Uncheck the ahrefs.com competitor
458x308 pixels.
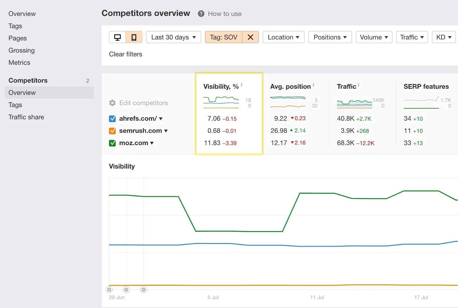[x=112, y=118]
